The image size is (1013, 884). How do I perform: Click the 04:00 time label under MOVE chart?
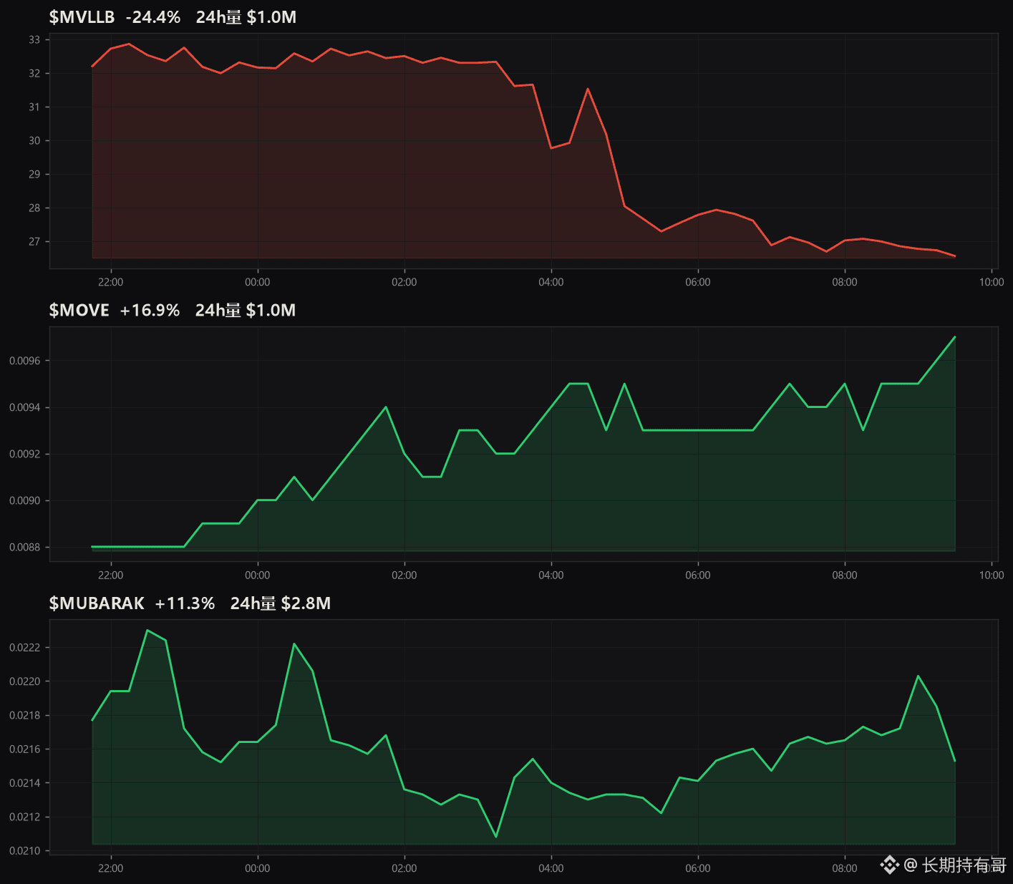[551, 575]
